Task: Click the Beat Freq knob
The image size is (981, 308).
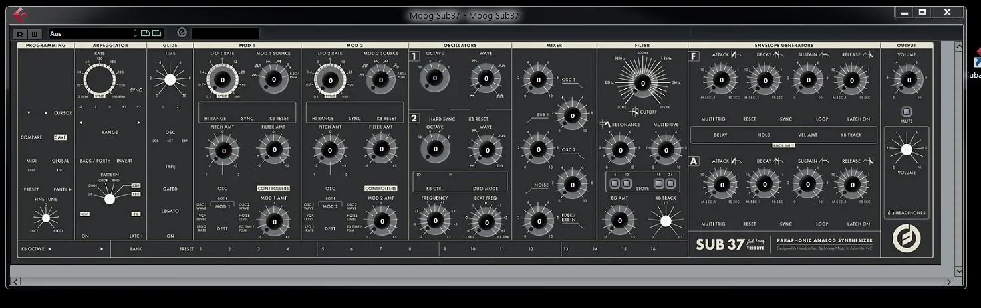Action: coord(486,221)
